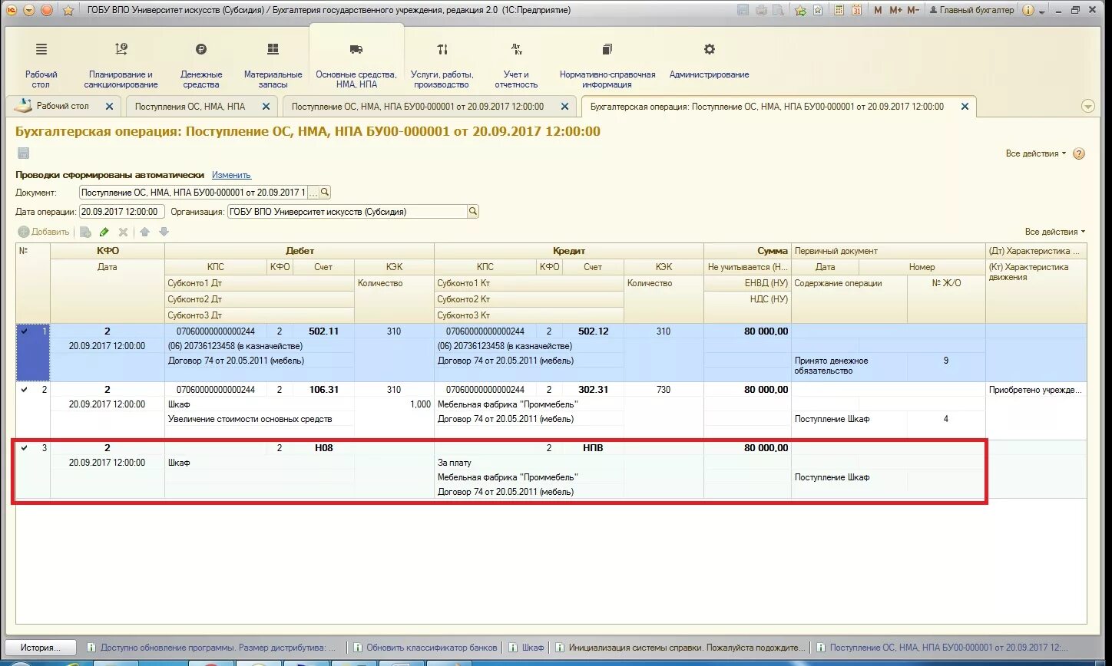1112x666 pixels.
Task: Click the edit pencil toolbar icon
Action: (104, 232)
